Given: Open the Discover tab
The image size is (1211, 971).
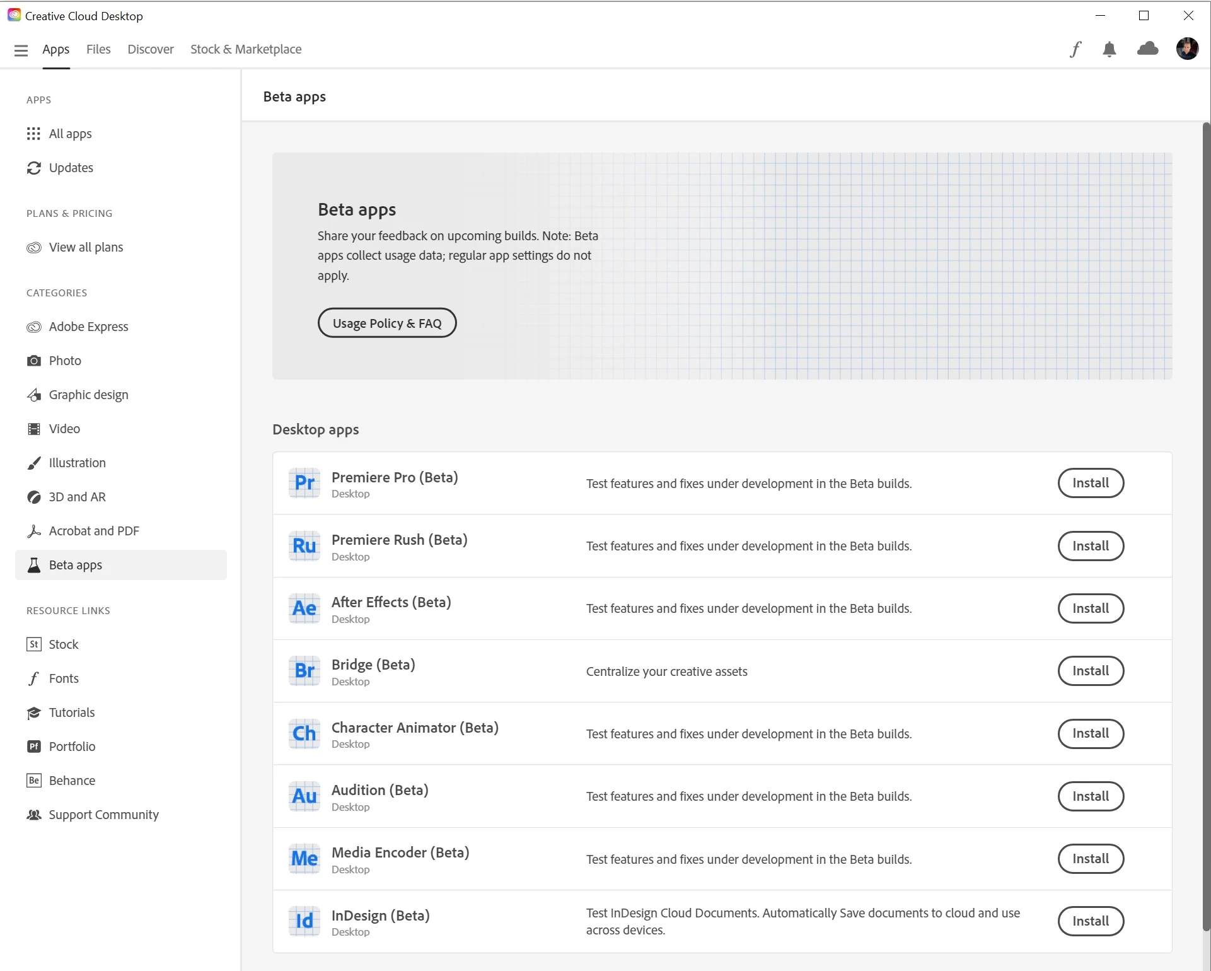Looking at the screenshot, I should 150,49.
